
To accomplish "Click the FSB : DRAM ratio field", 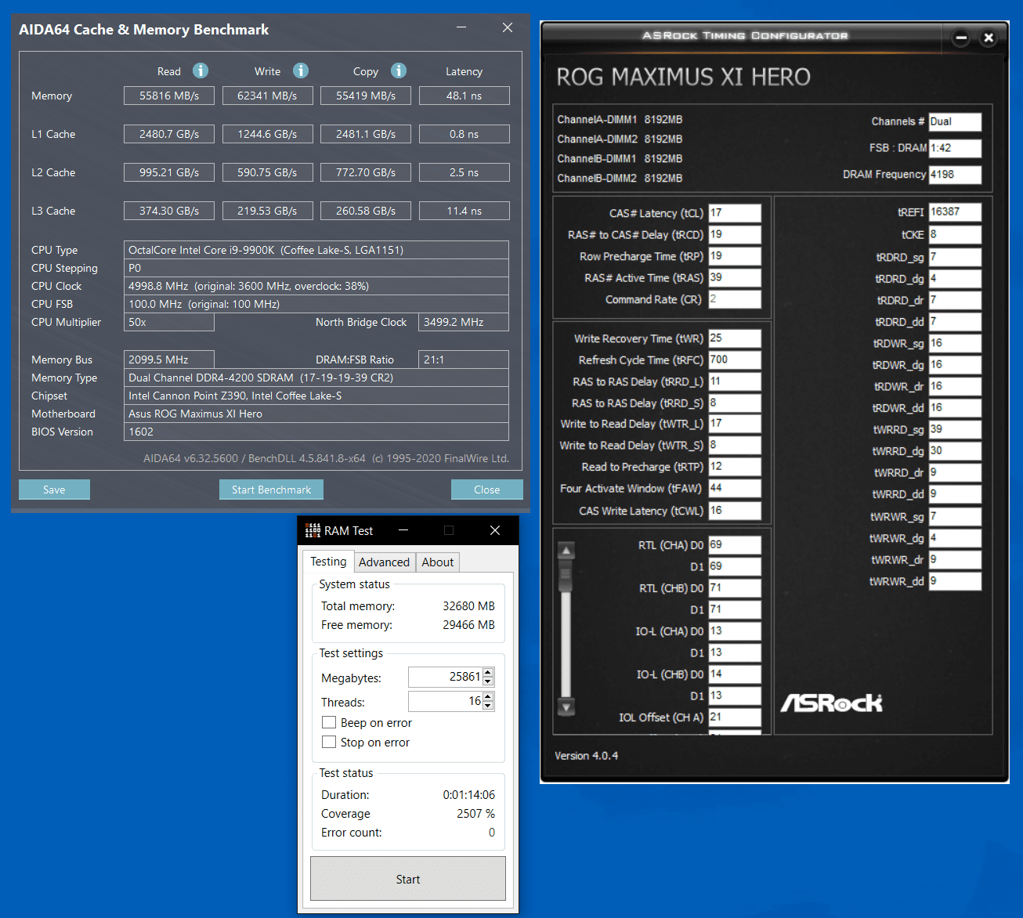I will [955, 148].
